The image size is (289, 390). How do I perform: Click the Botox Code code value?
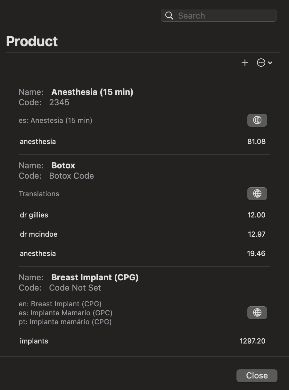coord(71,176)
